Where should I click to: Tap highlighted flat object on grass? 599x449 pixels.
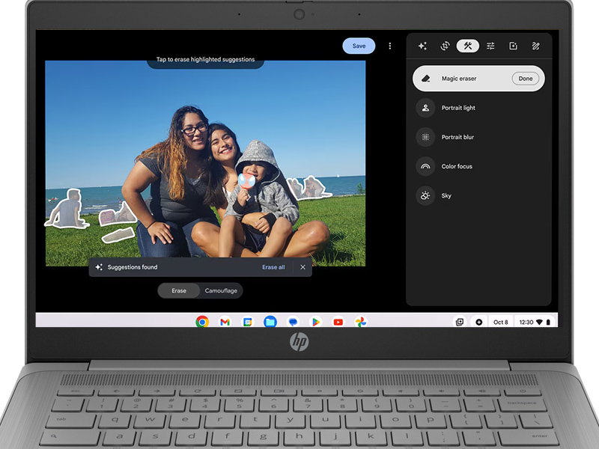click(x=118, y=235)
